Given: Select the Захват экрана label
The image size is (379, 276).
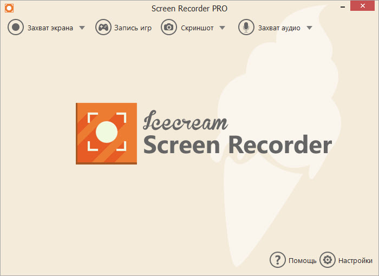Looking at the screenshot, I should click(50, 28).
